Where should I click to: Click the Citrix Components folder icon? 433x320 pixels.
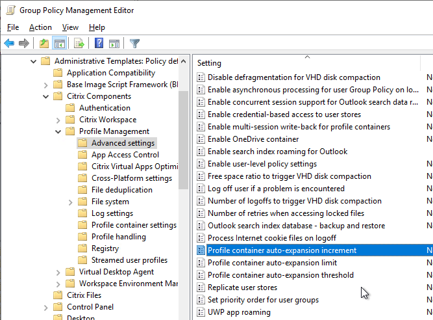point(58,96)
